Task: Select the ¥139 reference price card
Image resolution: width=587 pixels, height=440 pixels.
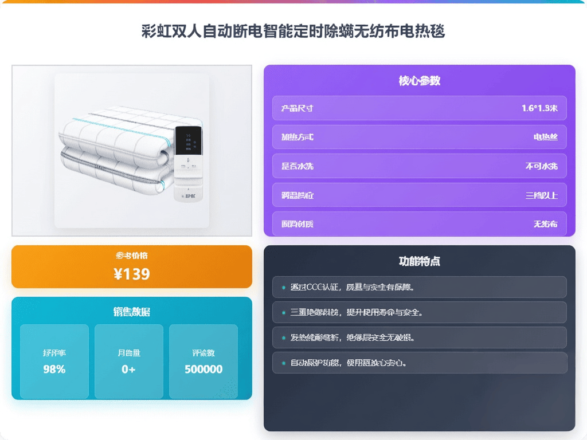Action: (132, 267)
